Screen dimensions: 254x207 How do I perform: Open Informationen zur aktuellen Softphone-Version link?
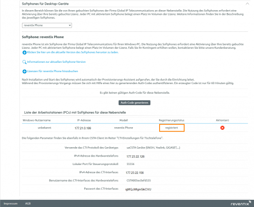coord(56,62)
